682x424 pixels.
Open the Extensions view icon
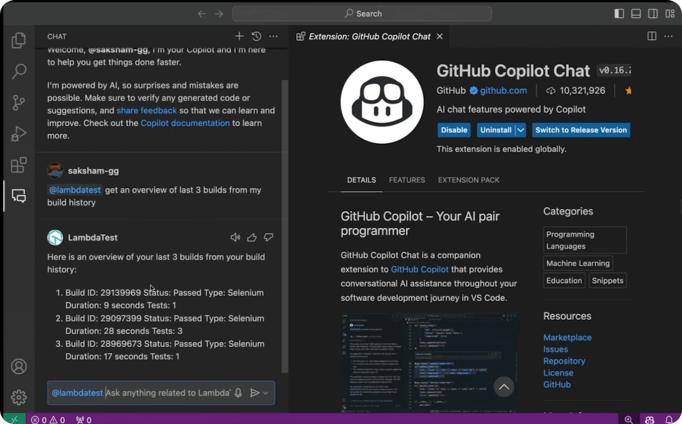19,165
